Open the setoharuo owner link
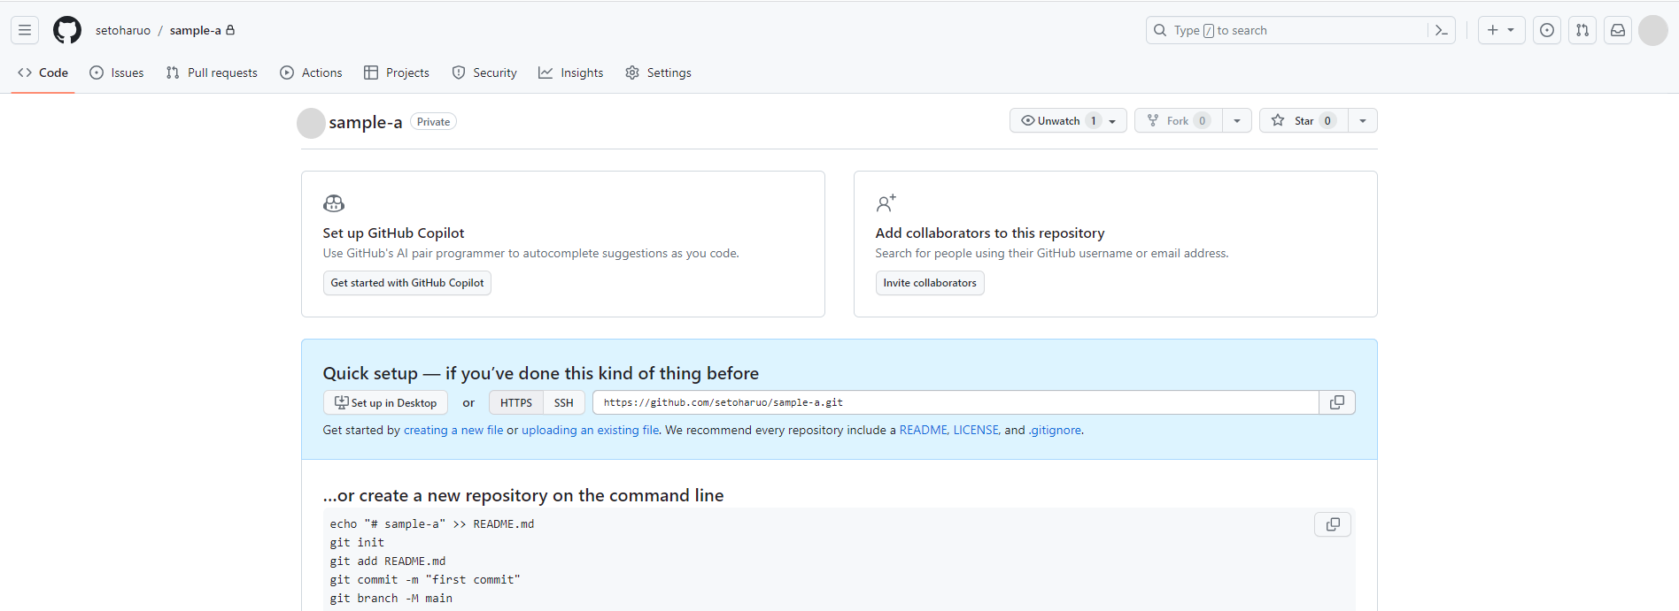 123,30
